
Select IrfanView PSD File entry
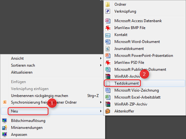pyautogui.click(x=145, y=63)
